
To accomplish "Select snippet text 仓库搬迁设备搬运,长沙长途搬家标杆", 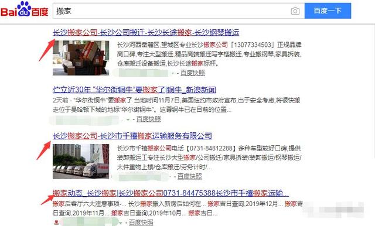I will [x=168, y=64].
